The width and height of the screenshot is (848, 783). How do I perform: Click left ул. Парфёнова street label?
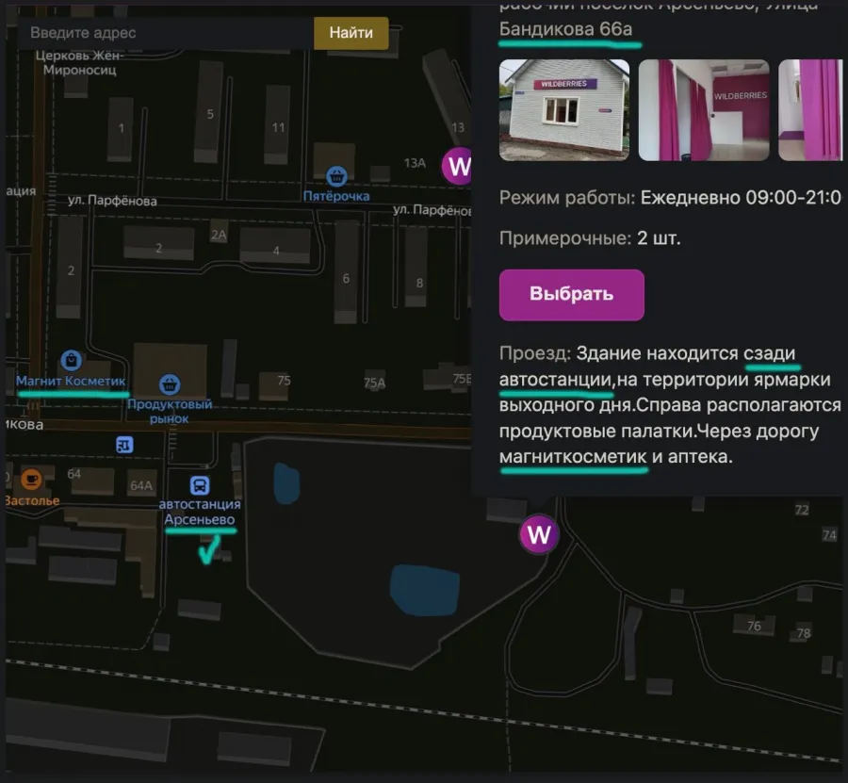coord(112,201)
